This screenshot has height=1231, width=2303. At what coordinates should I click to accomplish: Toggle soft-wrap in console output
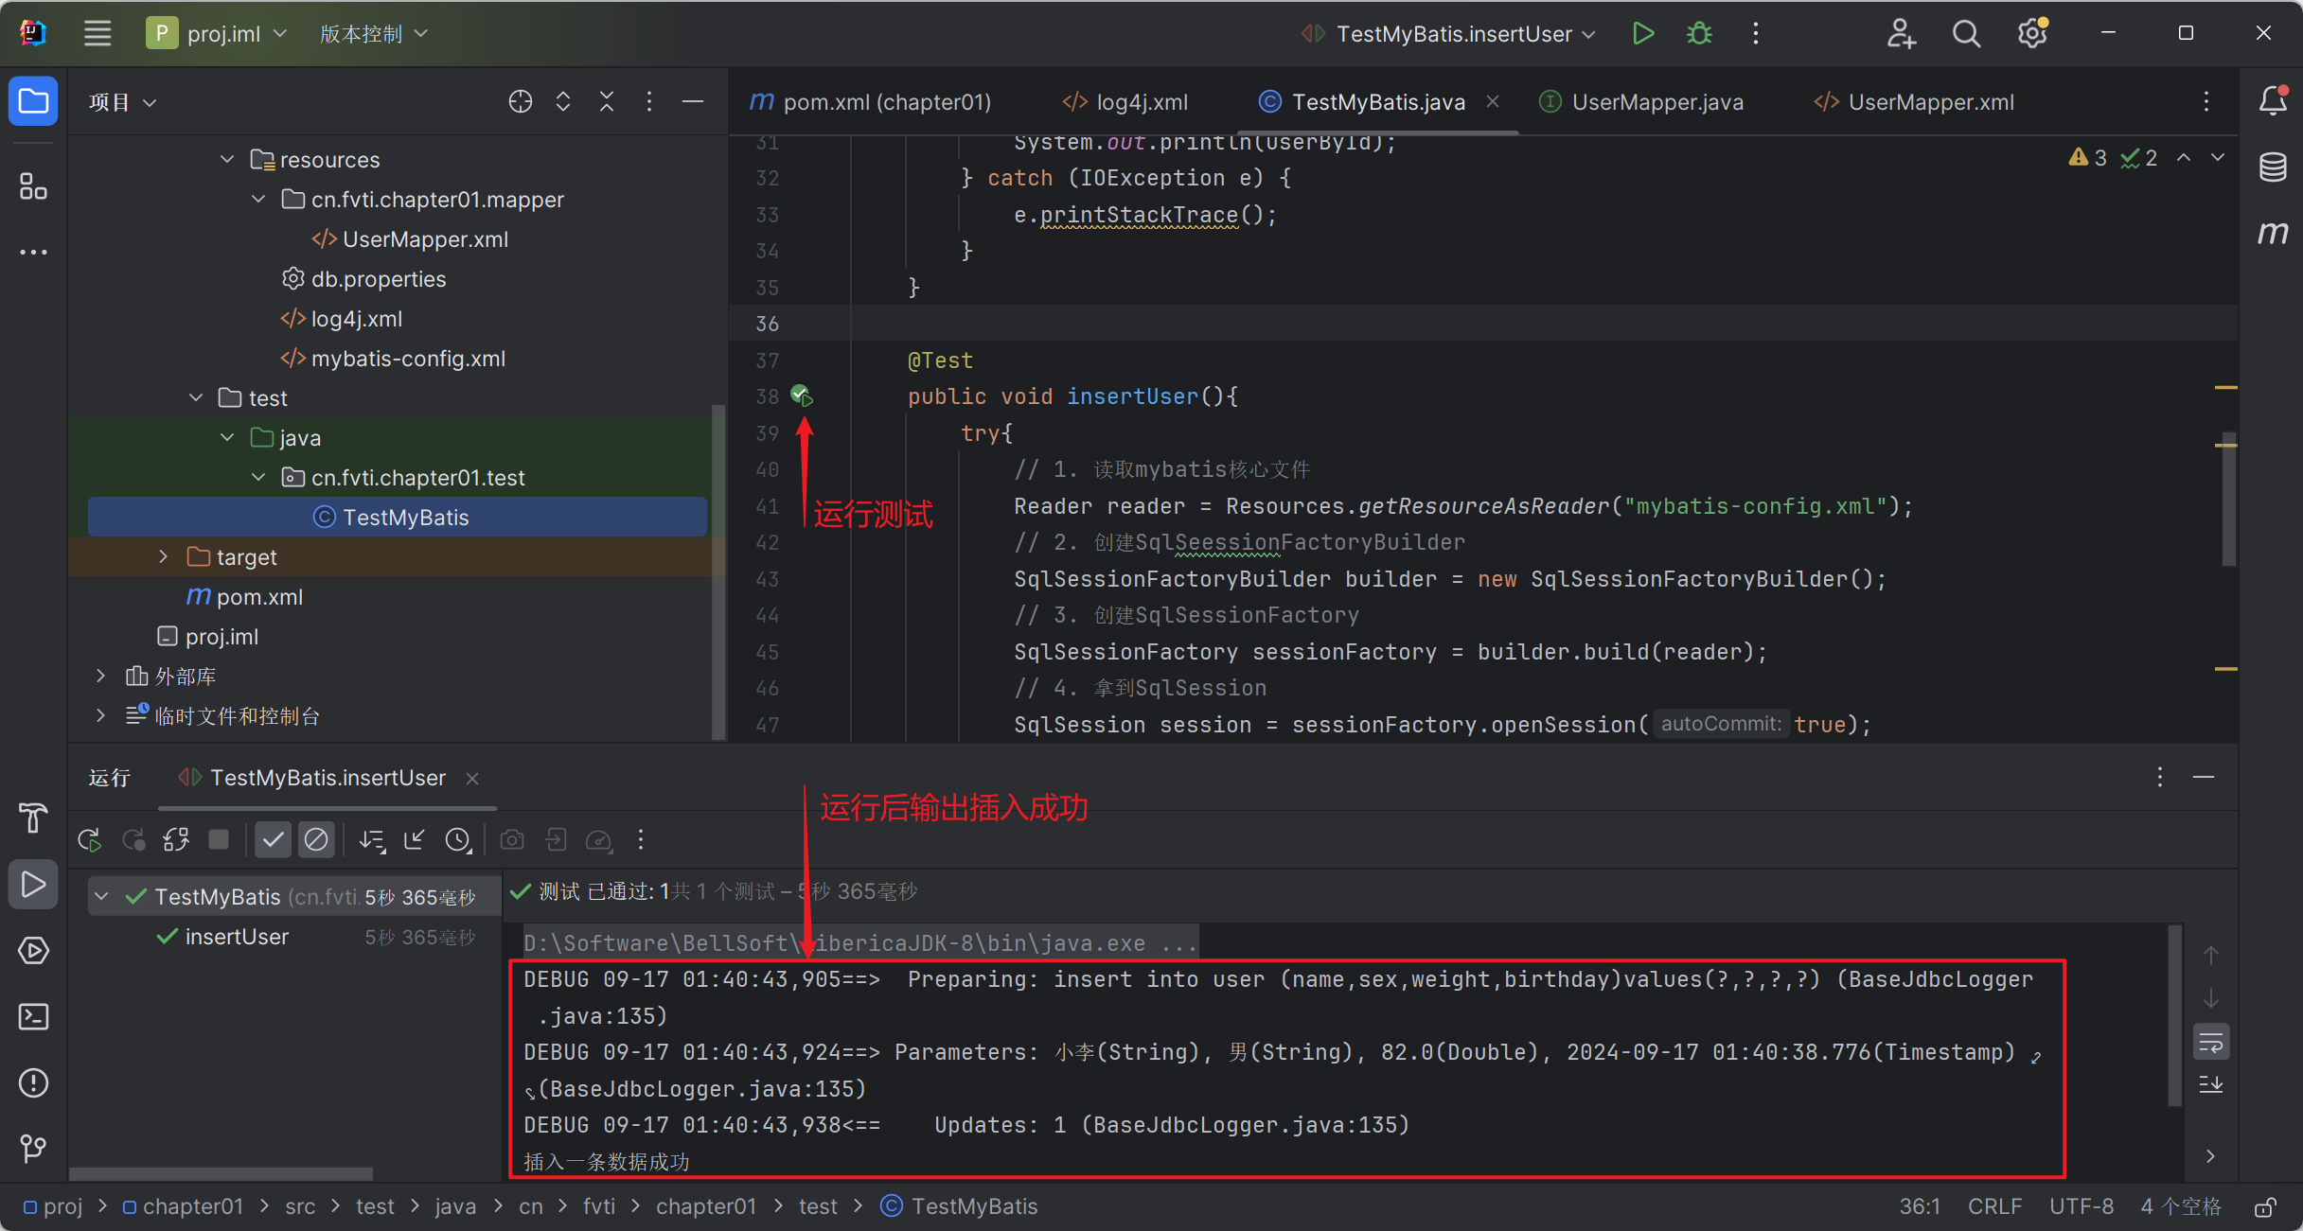point(2210,1043)
